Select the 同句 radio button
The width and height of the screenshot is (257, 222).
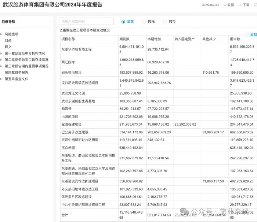[x=165, y=22]
